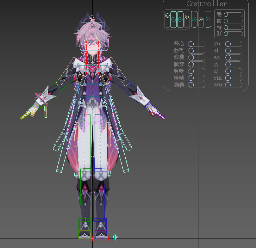Click the teal marker helper near the feet
This screenshot has height=248, width=256.
[x=115, y=237]
